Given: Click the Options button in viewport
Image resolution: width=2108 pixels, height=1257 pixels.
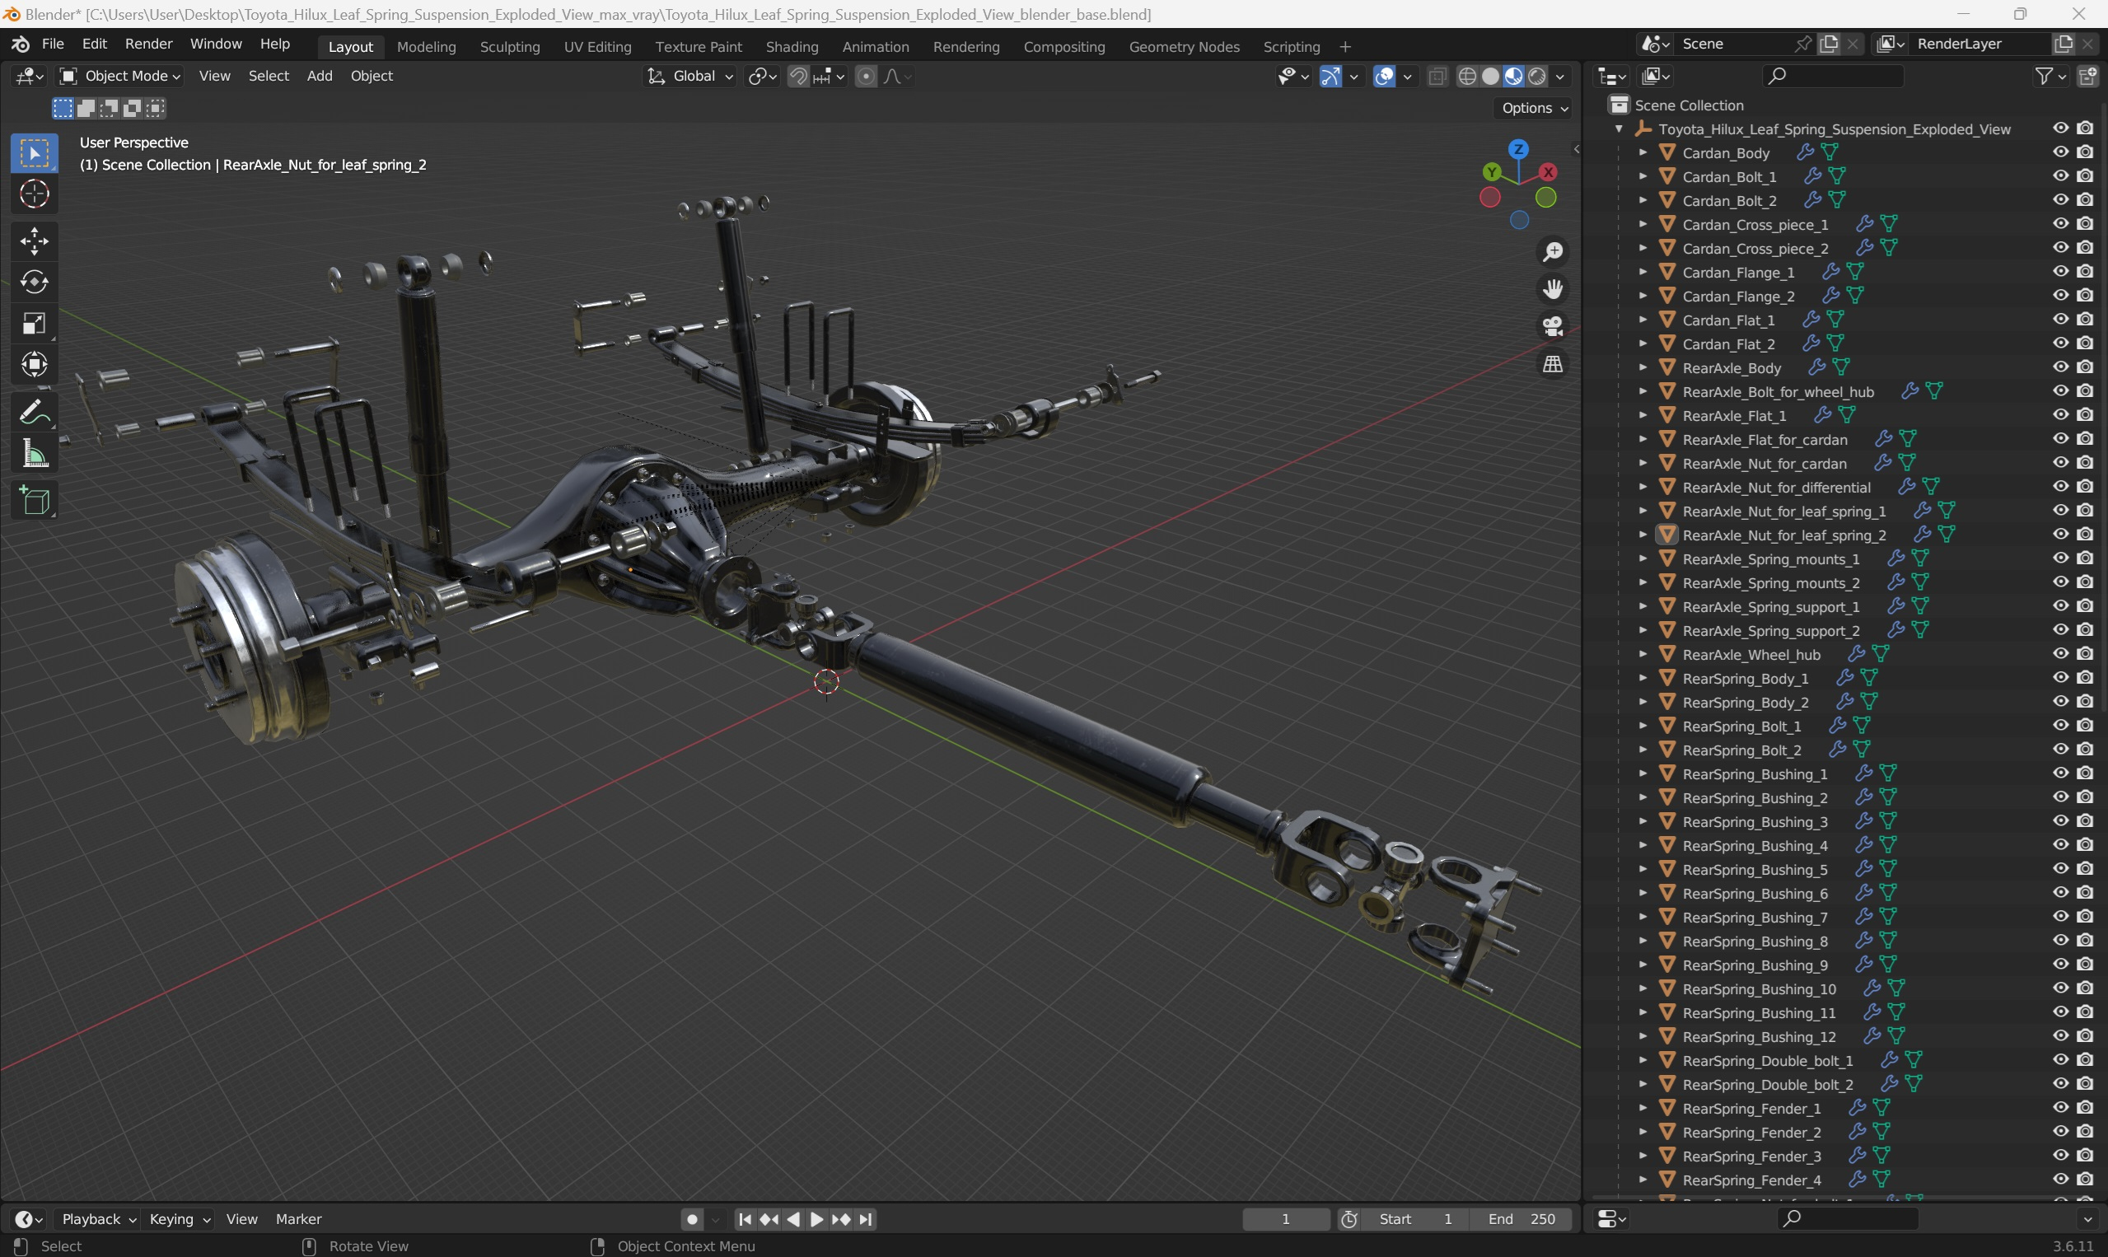Looking at the screenshot, I should [x=1534, y=108].
